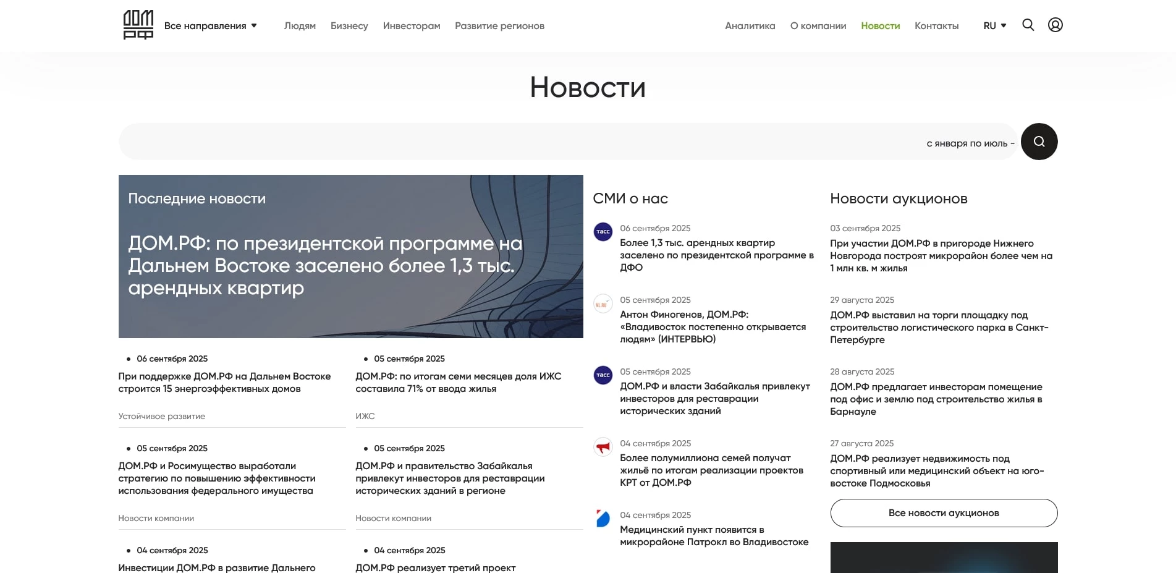Click the ДОМ.РФ logo
This screenshot has height=573, width=1176.
click(x=137, y=25)
